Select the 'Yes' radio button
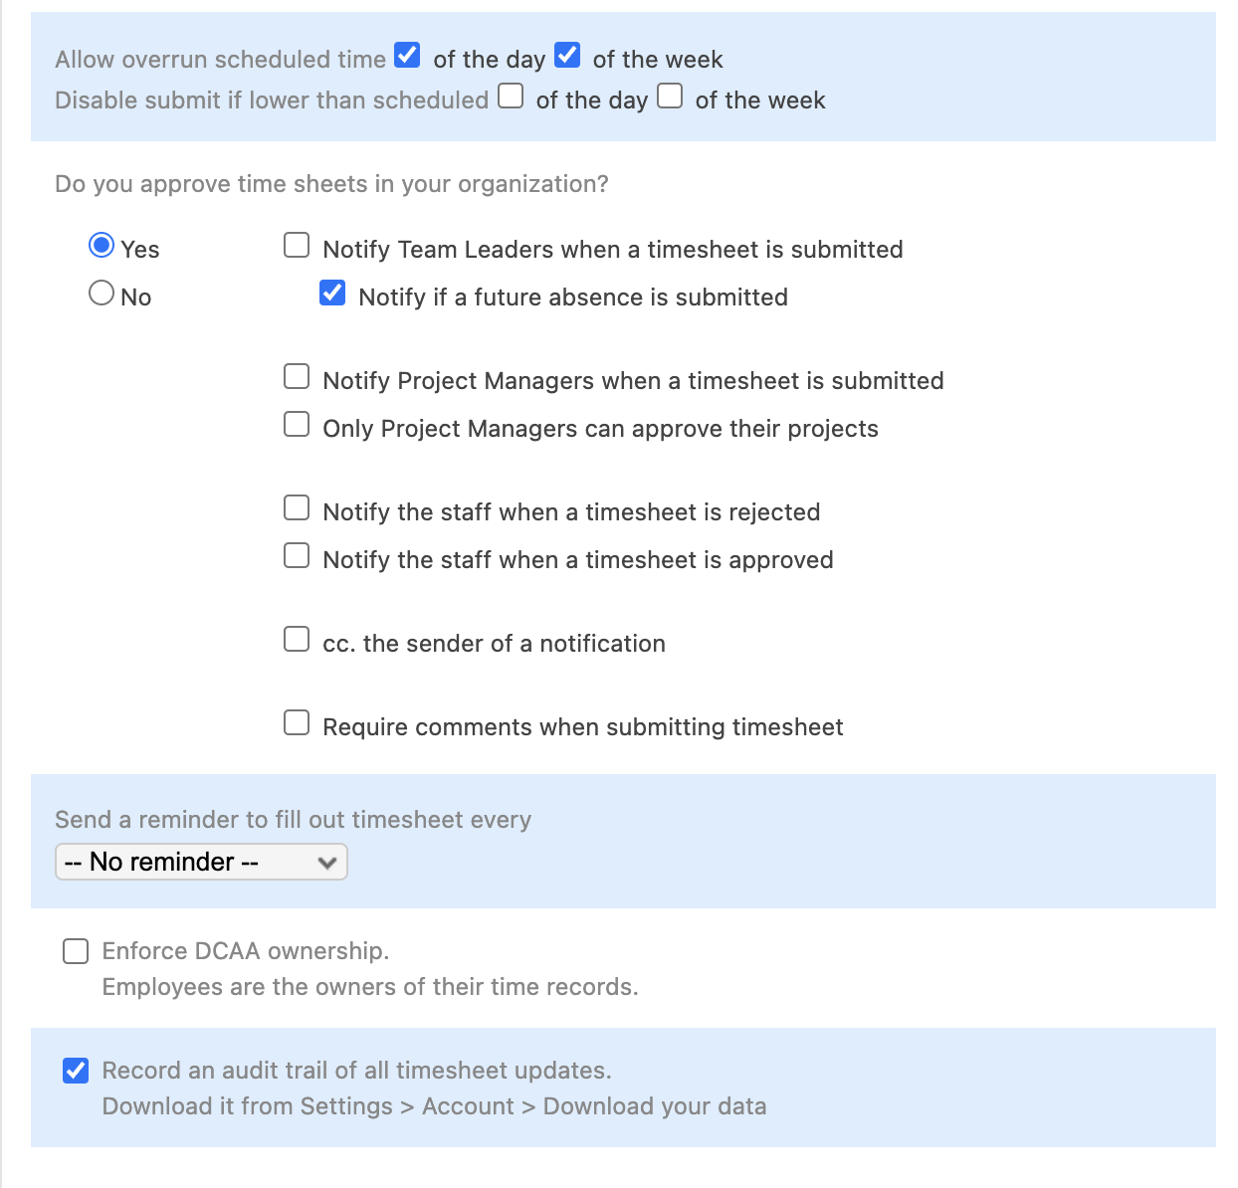Image resolution: width=1238 pixels, height=1188 pixels. coord(102,243)
